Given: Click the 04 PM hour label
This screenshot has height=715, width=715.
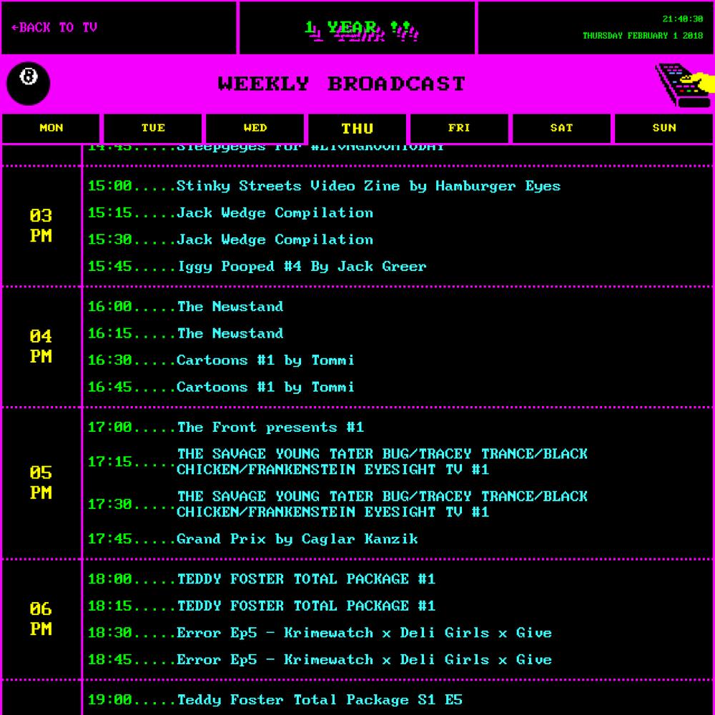Looking at the screenshot, I should 41,347.
